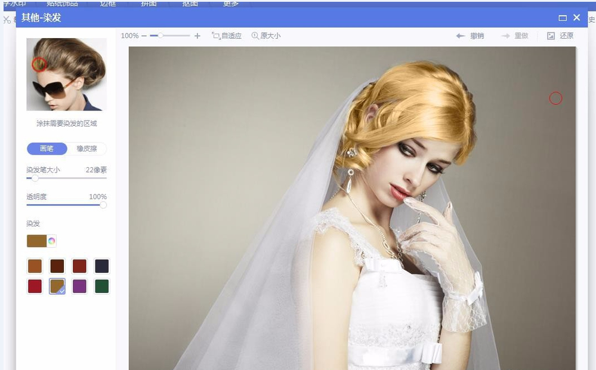Viewport: 596px width, 370px height.
Task: Click the 重做 right arrow icon
Action: click(x=505, y=36)
